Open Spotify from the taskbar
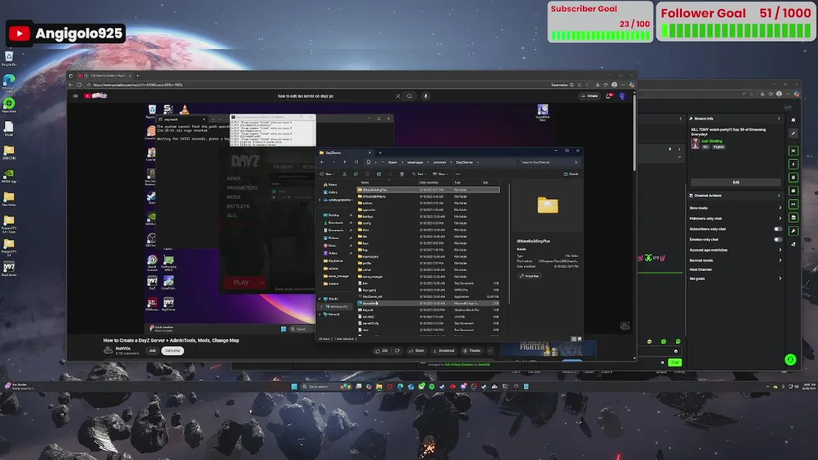 pyautogui.click(x=431, y=387)
